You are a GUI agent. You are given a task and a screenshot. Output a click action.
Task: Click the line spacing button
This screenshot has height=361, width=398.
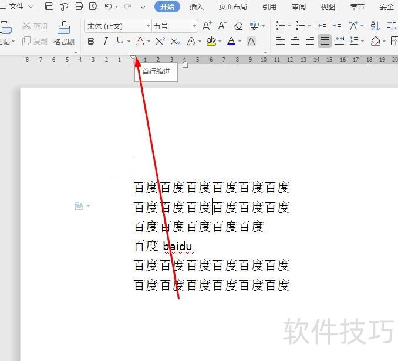[x=354, y=41]
